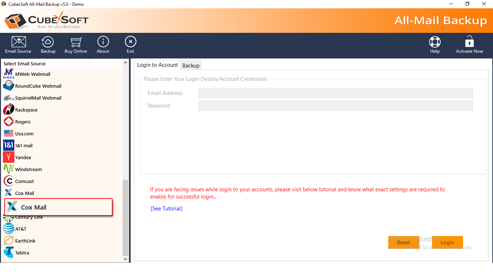The width and height of the screenshot is (493, 279).
Task: Switch to the Login to Account tab
Action: coord(157,65)
